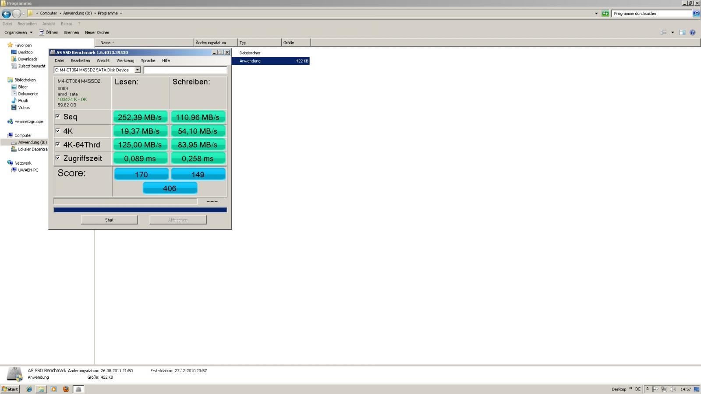Toggle the preview pane icon

click(682, 32)
